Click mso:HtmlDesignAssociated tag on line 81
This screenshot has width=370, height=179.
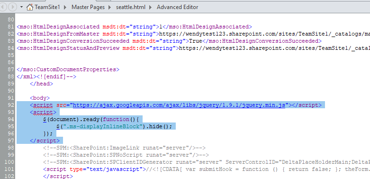(58, 27)
